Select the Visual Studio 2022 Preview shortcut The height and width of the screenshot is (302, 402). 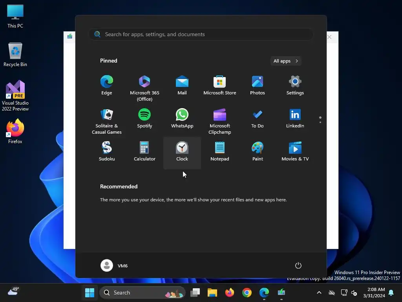pyautogui.click(x=15, y=96)
